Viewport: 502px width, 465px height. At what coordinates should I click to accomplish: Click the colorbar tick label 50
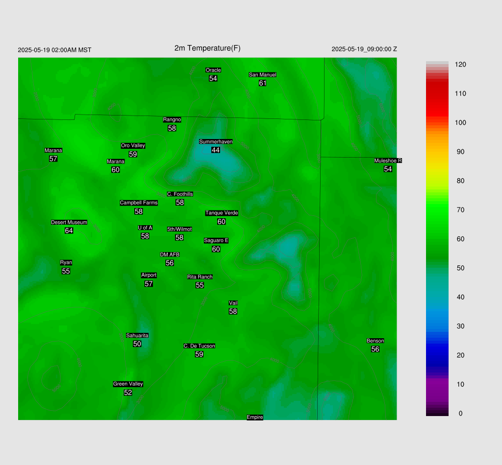(x=460, y=268)
